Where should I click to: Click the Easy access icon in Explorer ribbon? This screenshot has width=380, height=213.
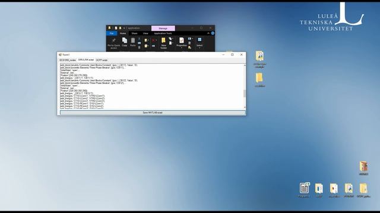170,43
